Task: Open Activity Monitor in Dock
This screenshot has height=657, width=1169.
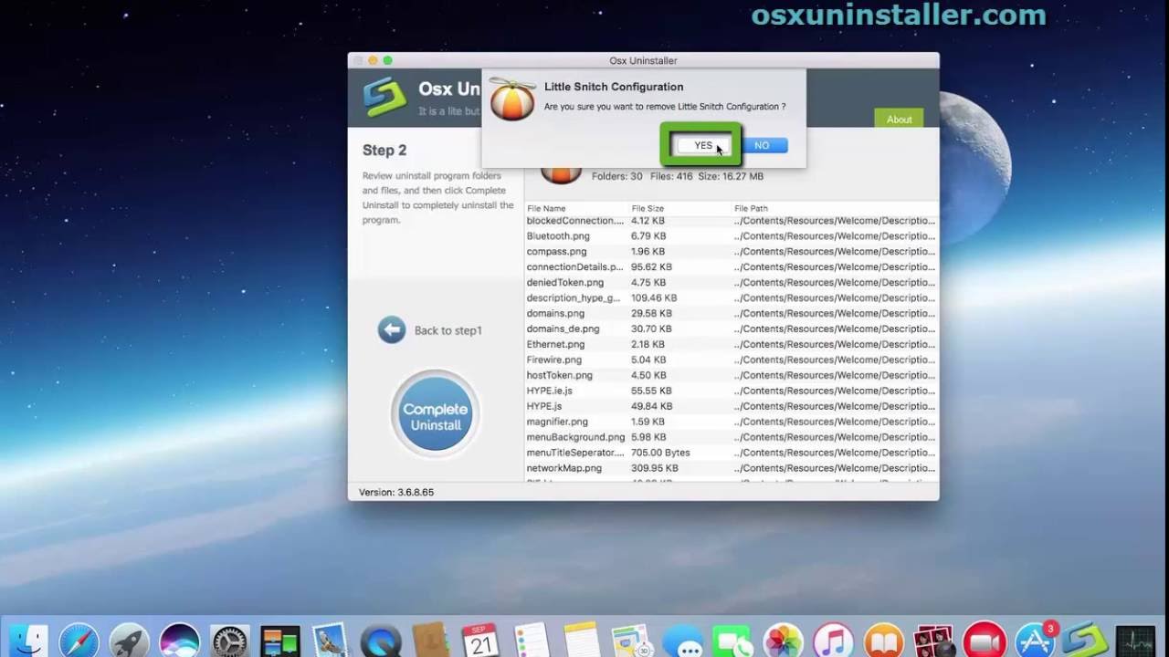Action: click(1135, 641)
